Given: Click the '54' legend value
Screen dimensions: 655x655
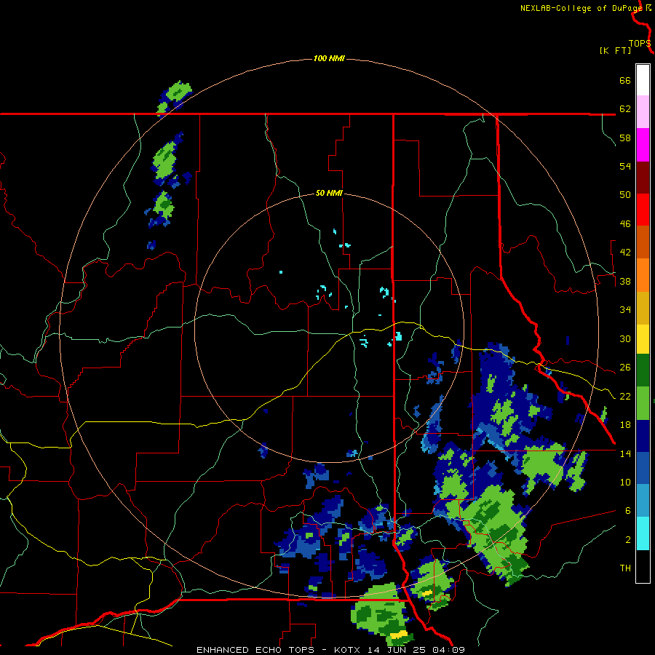Looking at the screenshot, I should (625, 166).
